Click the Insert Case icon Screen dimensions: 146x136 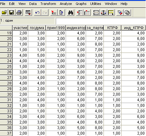pos(80,12)
